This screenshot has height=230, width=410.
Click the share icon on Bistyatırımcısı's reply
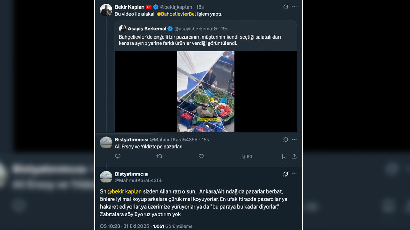pyautogui.click(x=294, y=156)
